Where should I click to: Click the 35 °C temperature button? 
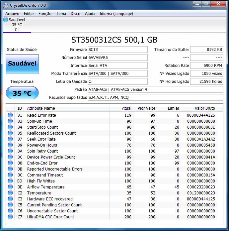pos(22,93)
